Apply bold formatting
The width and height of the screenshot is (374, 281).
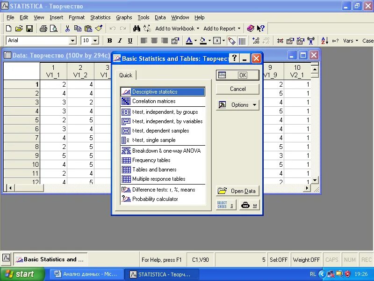(109, 41)
